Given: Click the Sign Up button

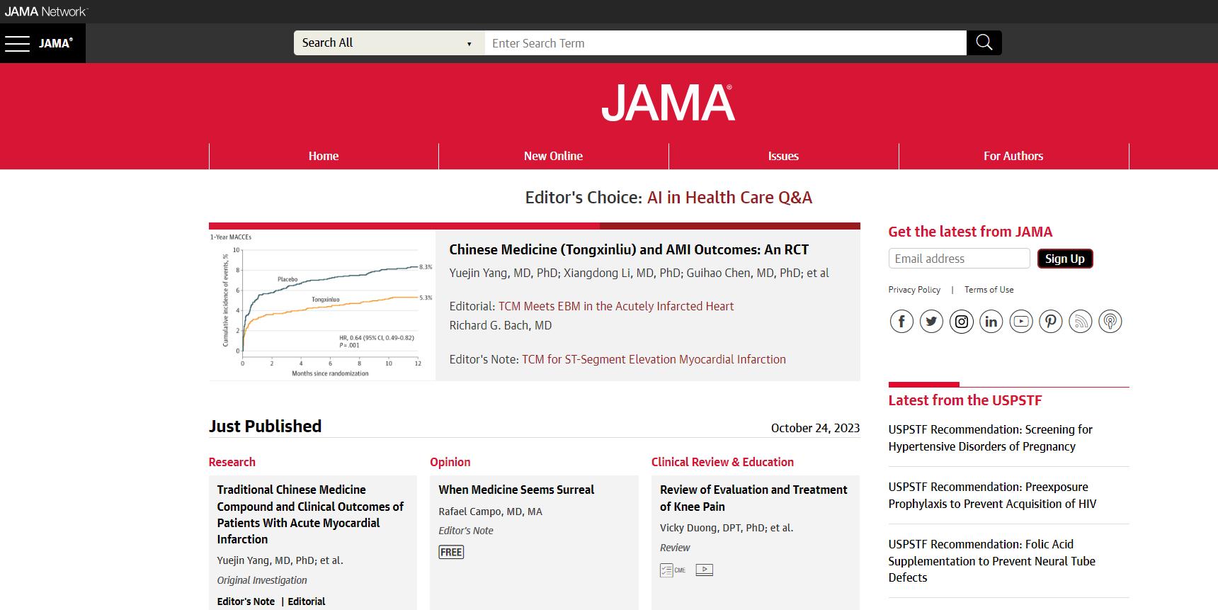Looking at the screenshot, I should tap(1065, 259).
